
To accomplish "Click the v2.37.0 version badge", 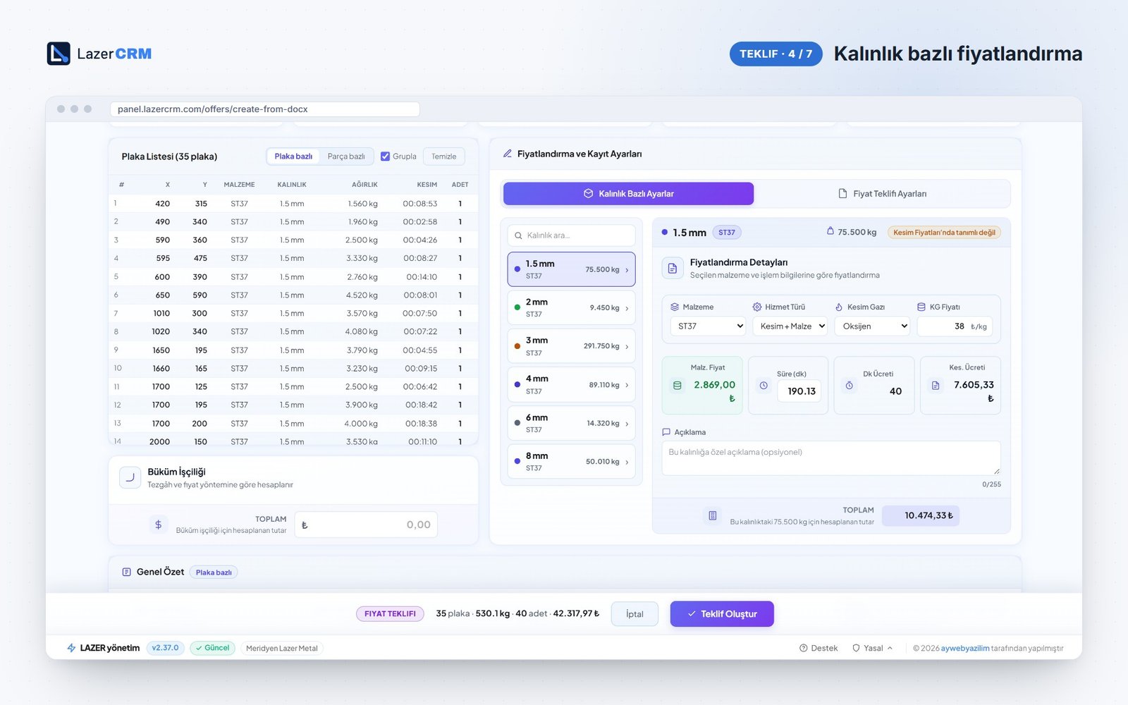I will pos(166,648).
